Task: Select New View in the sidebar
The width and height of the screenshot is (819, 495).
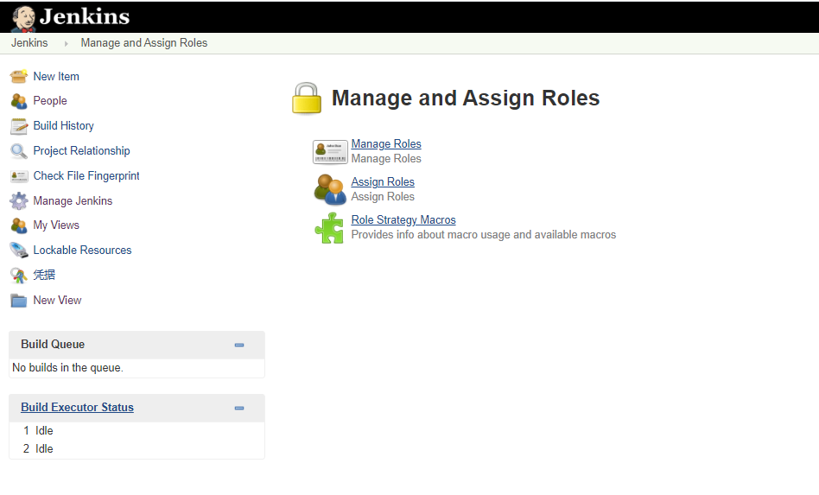Action: pyautogui.click(x=57, y=301)
